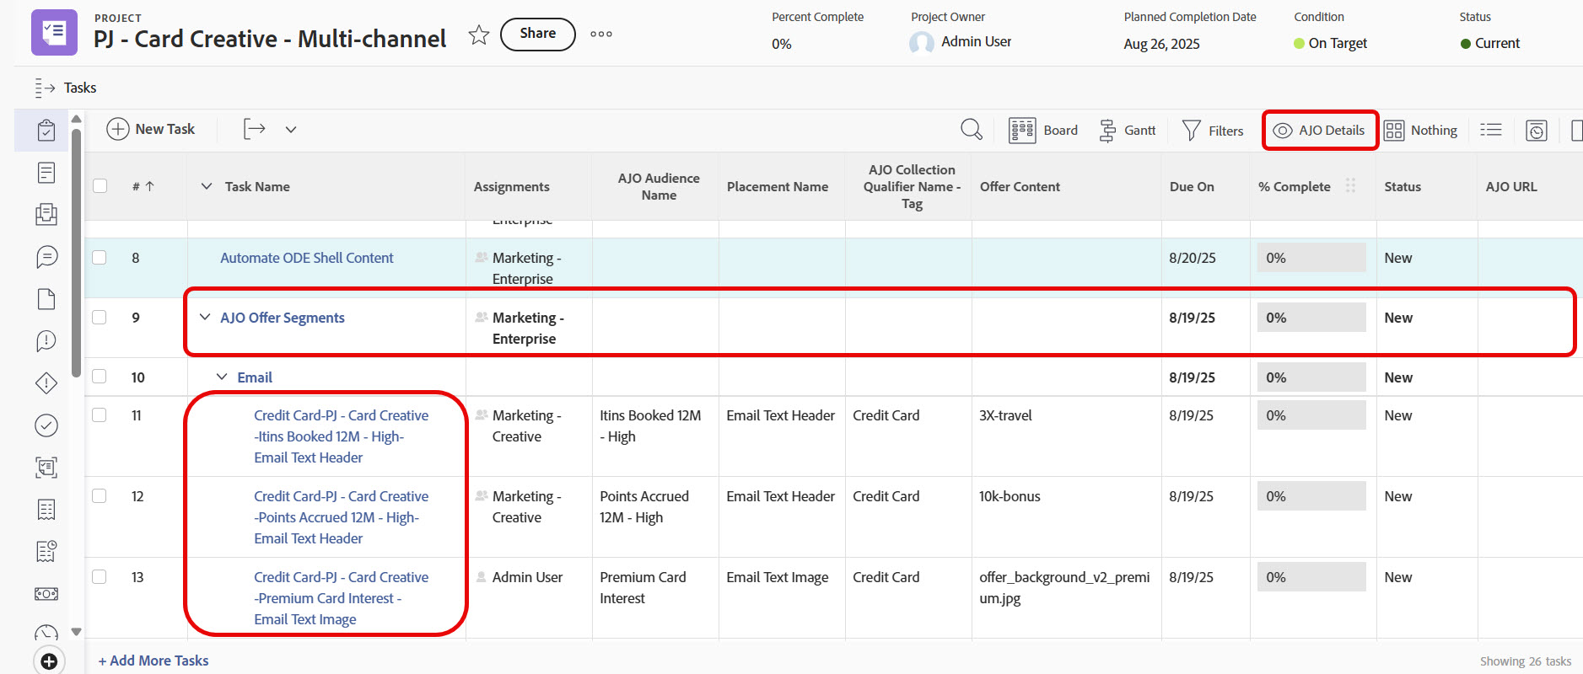Toggle the select-all checkbox in the header

tap(100, 186)
